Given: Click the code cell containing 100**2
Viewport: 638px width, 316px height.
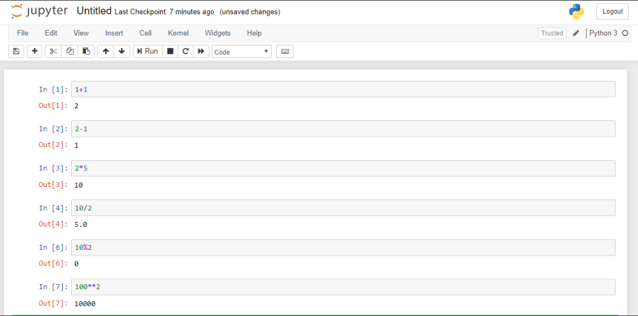Looking at the screenshot, I should click(343, 287).
